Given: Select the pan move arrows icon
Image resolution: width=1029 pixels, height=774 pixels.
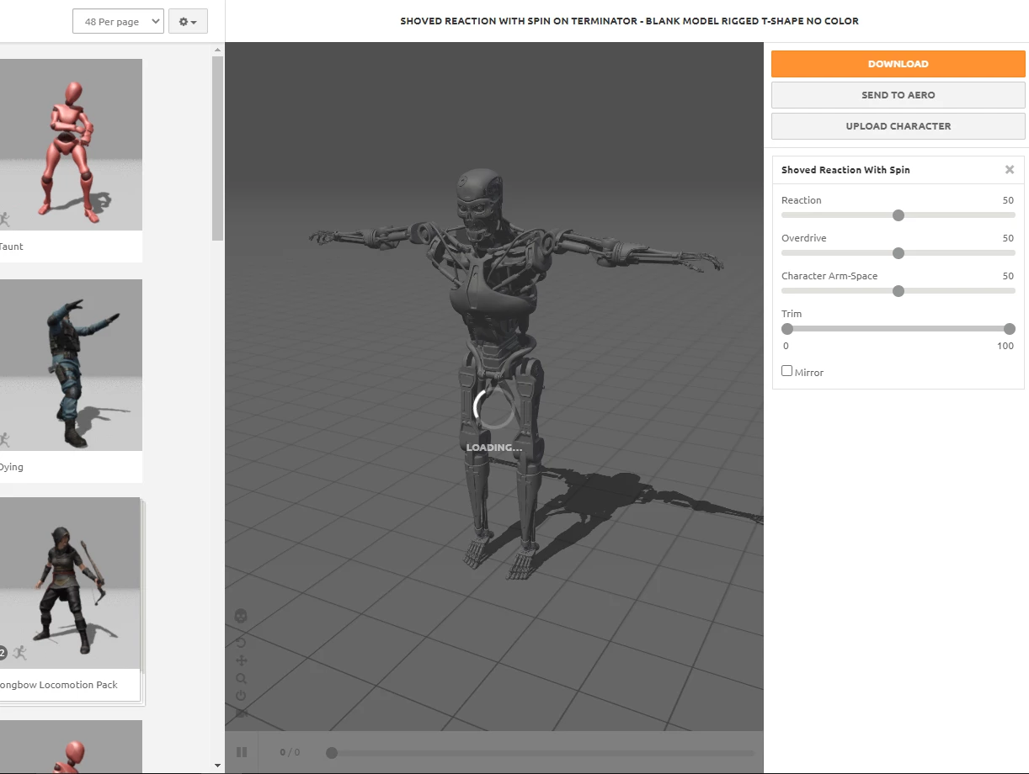Looking at the screenshot, I should (x=241, y=660).
